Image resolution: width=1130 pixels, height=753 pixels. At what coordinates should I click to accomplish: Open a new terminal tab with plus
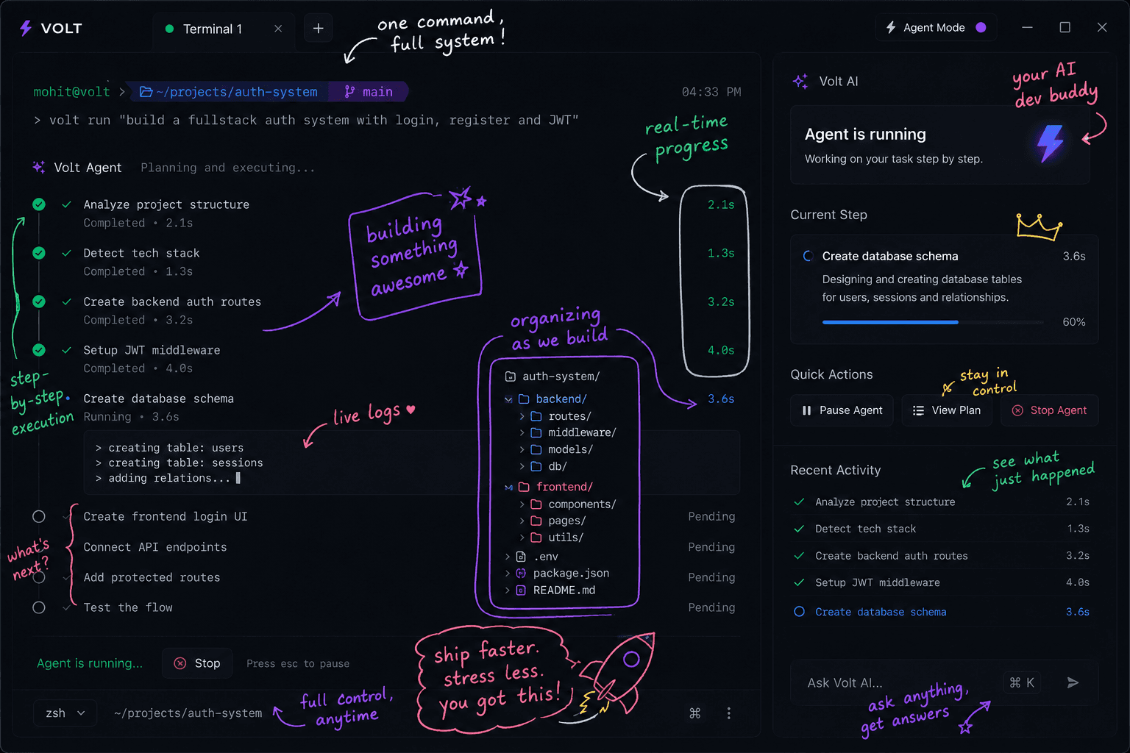tap(318, 29)
